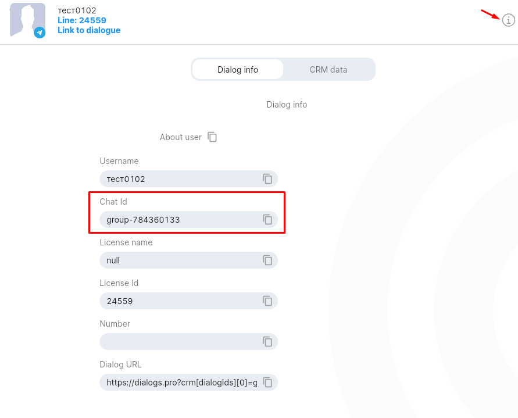Copy the Number field value
Screen dimensions: 518x418
point(267,342)
